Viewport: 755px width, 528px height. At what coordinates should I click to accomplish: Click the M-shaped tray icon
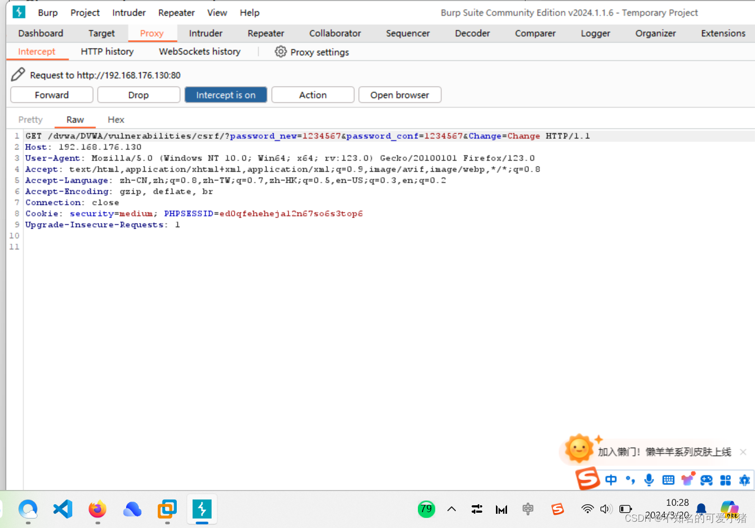tap(502, 509)
